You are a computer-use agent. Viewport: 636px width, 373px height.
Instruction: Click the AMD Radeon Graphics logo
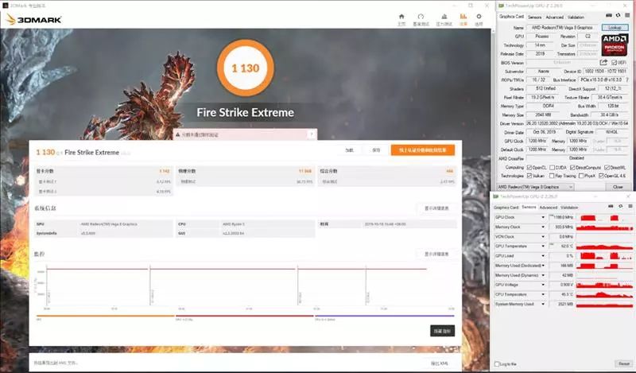click(x=615, y=45)
